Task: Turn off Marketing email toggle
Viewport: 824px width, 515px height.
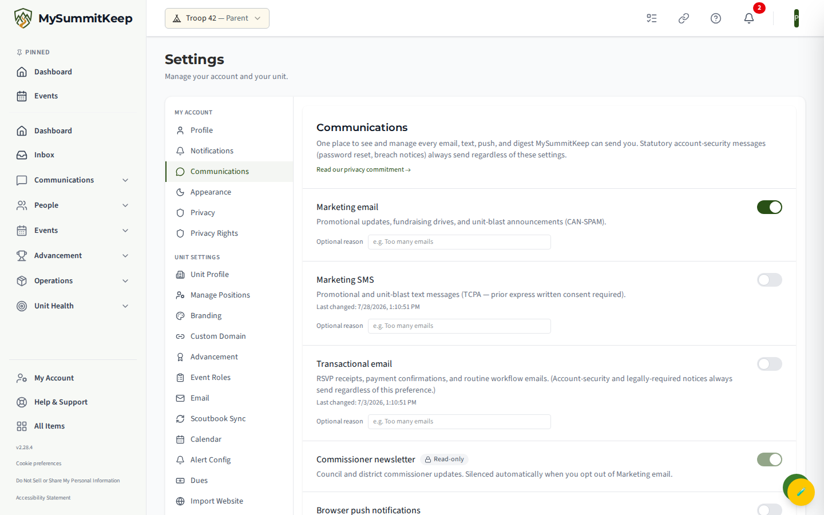Action: point(769,207)
